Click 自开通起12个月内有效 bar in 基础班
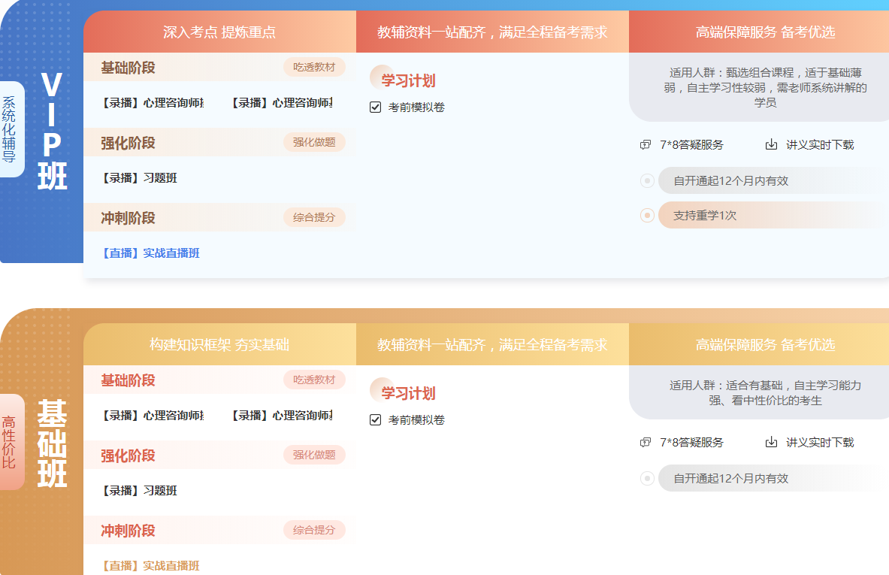Image resolution: width=889 pixels, height=575 pixels. click(773, 479)
